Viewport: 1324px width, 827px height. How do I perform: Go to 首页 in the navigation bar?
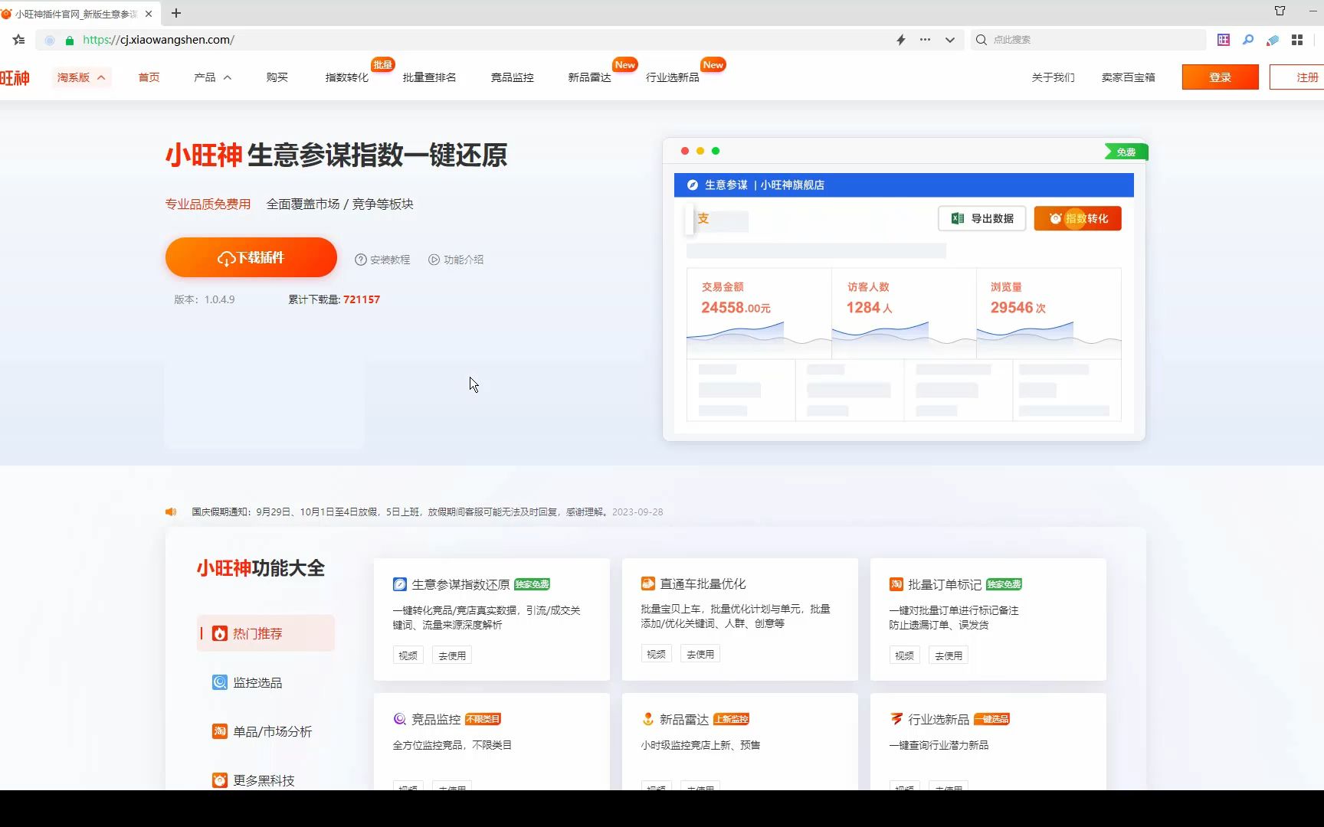[149, 77]
